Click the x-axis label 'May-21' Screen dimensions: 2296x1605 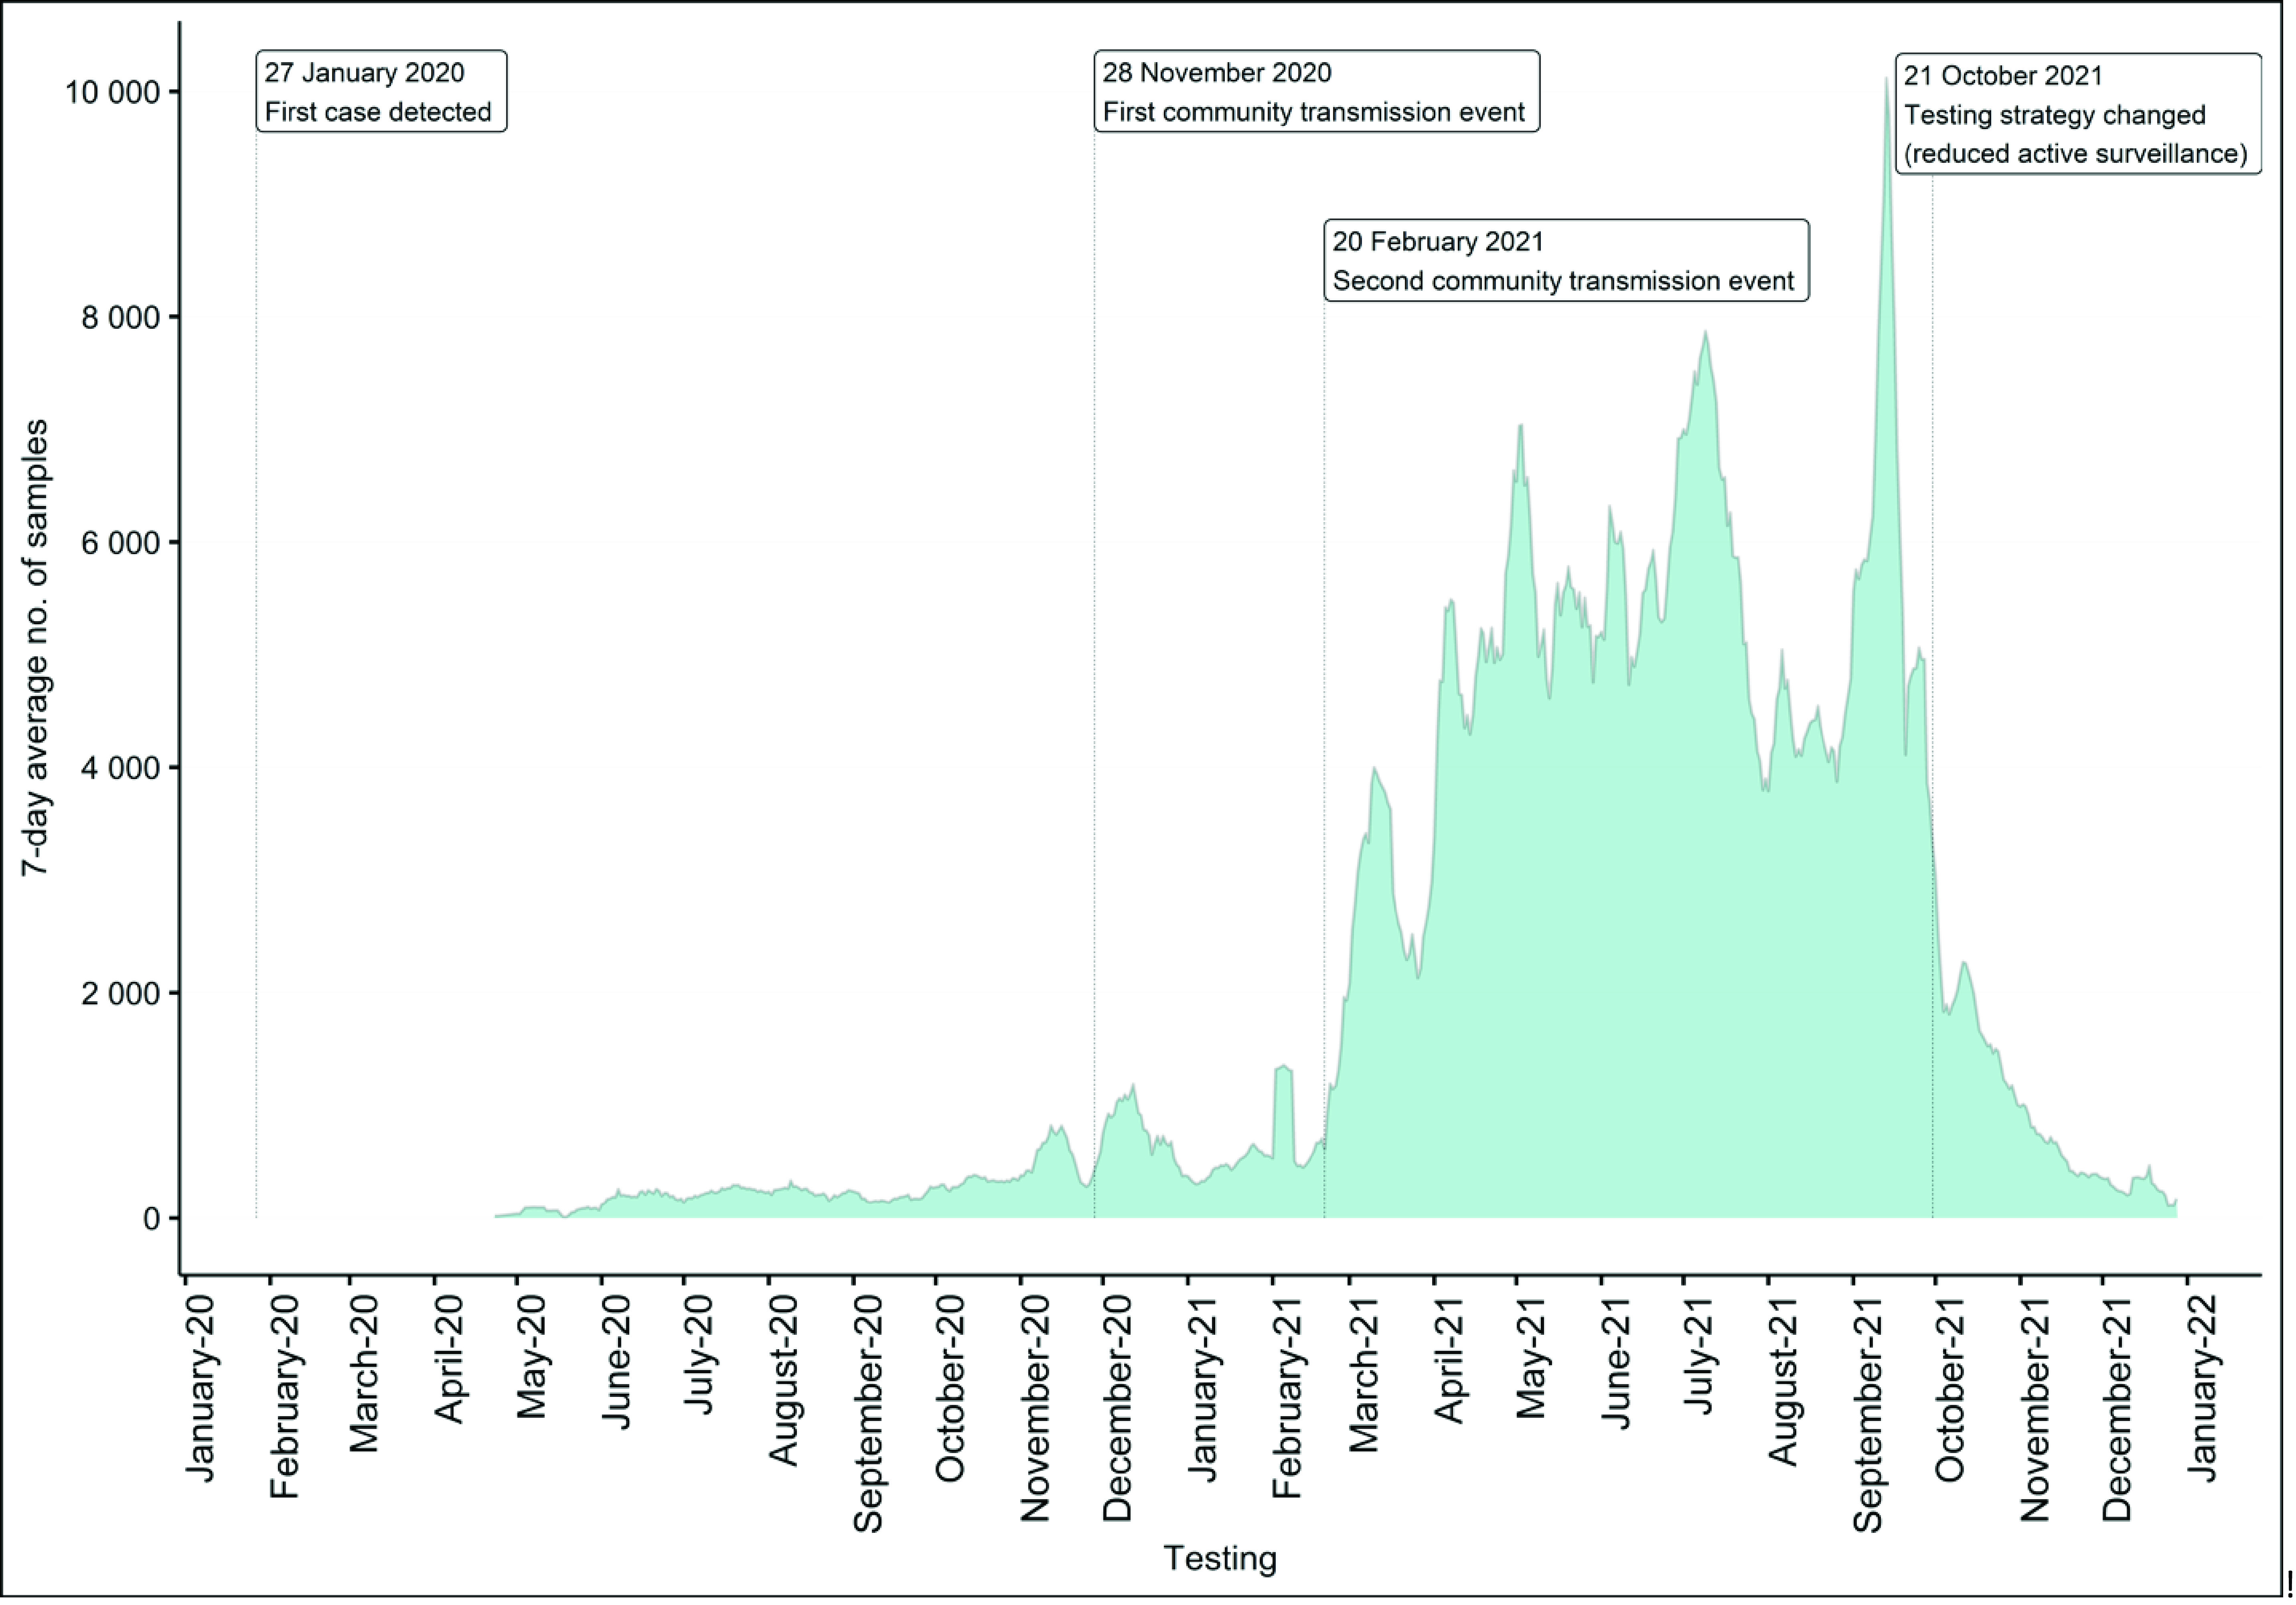point(1532,1356)
